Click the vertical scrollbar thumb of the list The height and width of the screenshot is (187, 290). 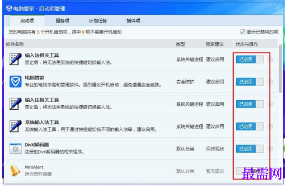point(280,68)
